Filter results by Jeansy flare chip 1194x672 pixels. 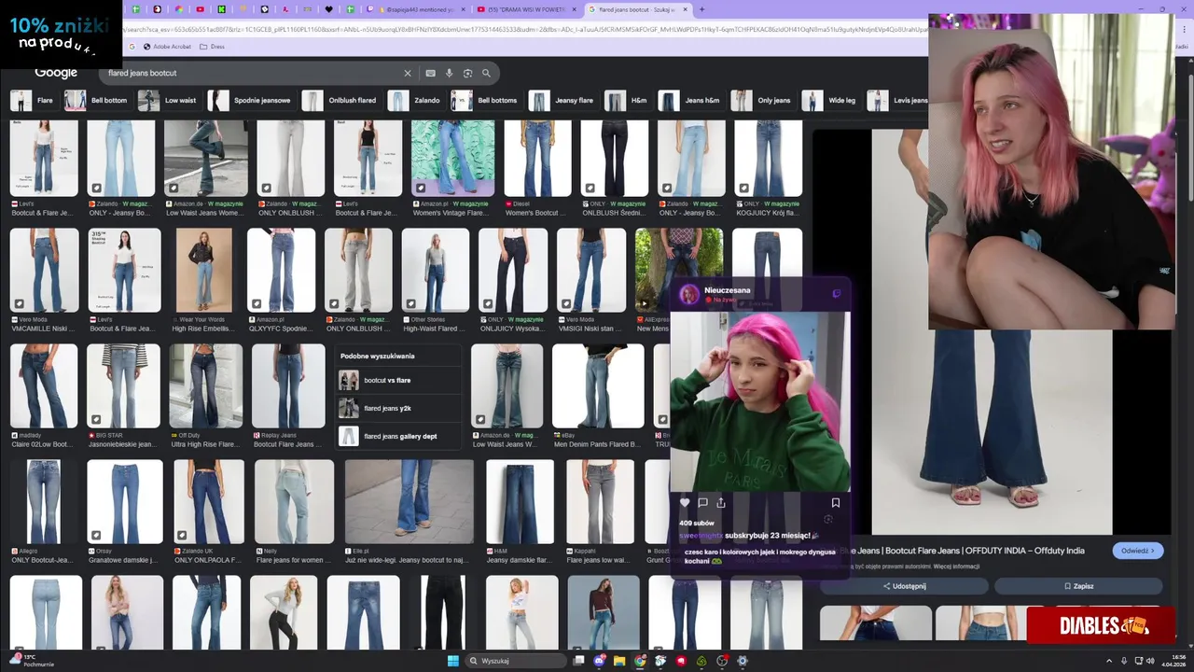click(x=562, y=100)
